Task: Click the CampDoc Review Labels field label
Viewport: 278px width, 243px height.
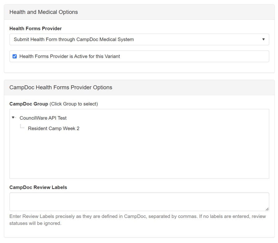Action: click(x=38, y=187)
